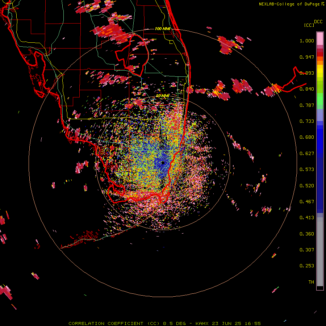Click the 100 NMI range ring label

[163, 29]
